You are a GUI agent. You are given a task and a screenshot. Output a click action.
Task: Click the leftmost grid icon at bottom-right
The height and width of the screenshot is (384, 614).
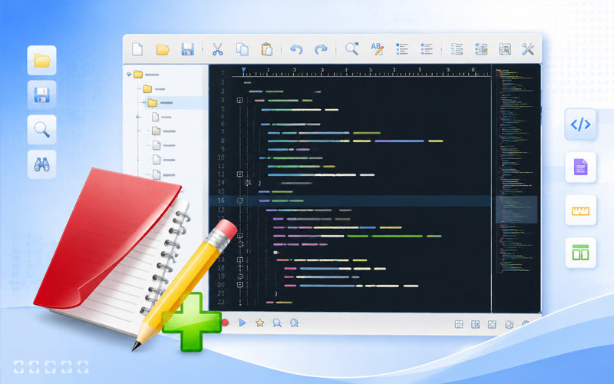[459, 324]
